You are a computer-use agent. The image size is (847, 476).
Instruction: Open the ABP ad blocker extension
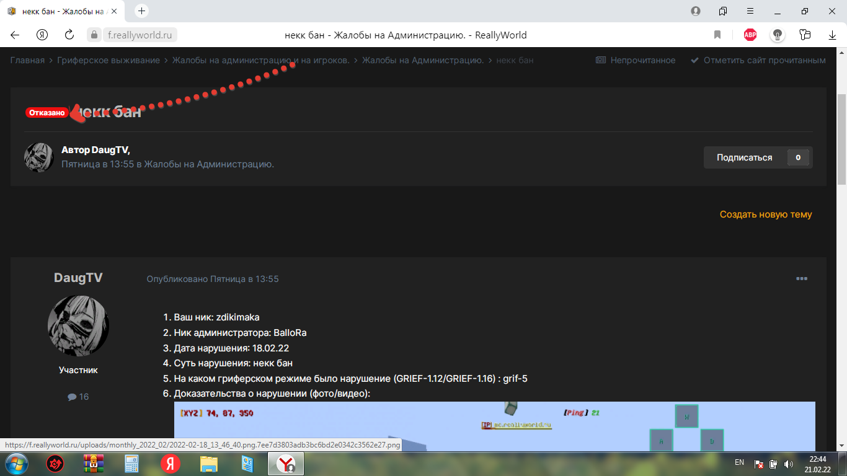[750, 35]
